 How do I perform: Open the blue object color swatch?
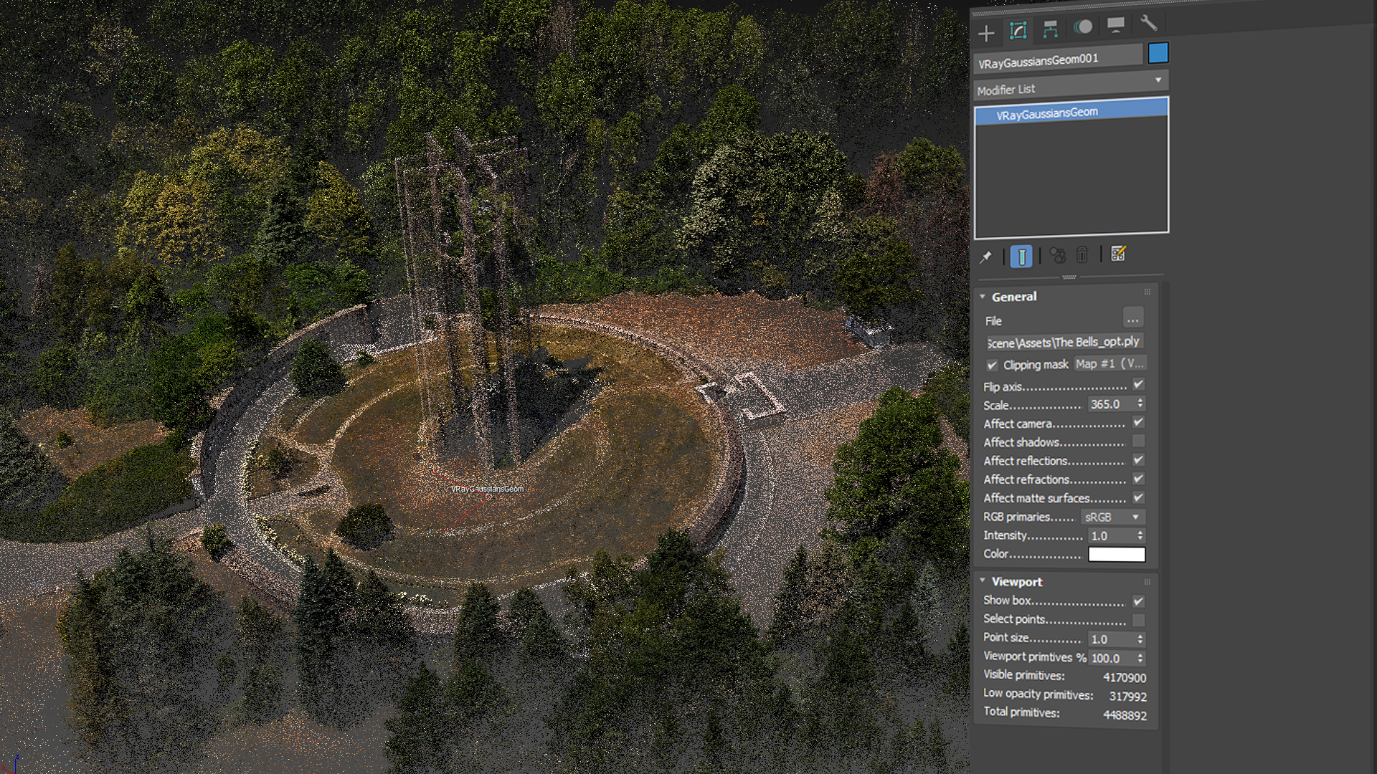1158,53
